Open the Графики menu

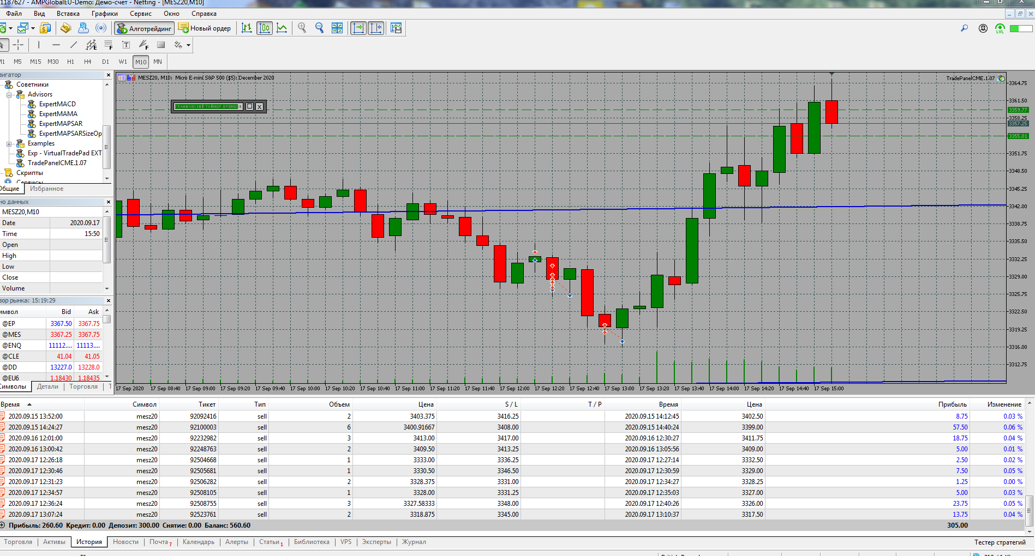pos(105,14)
